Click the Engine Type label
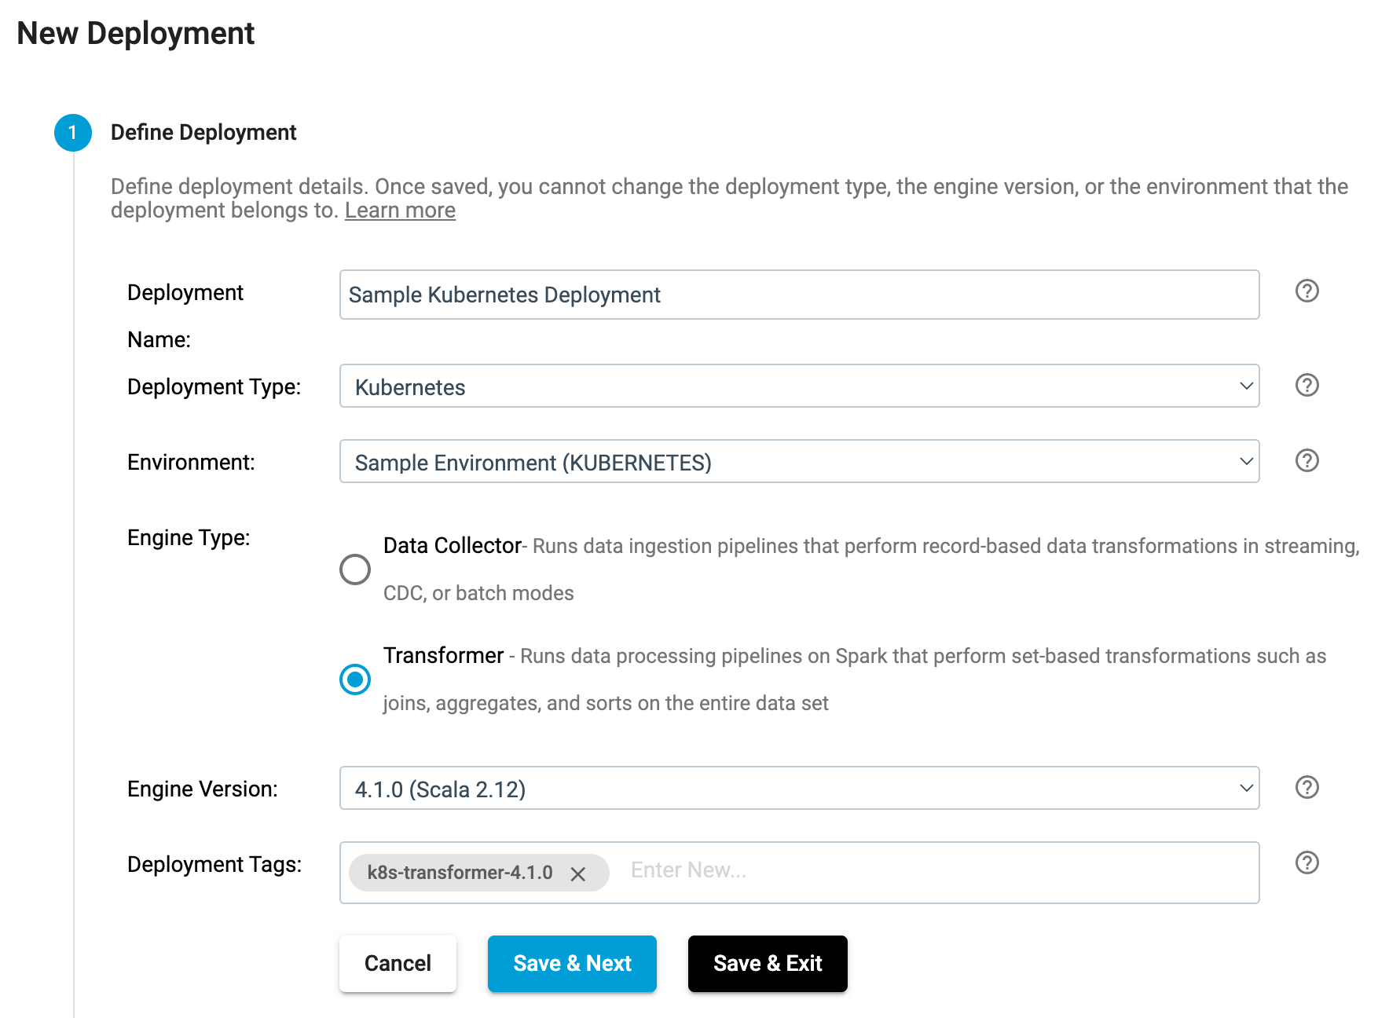This screenshot has width=1389, height=1018. 189,537
